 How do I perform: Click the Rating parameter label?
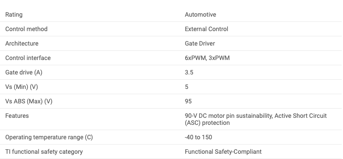[x=14, y=14]
